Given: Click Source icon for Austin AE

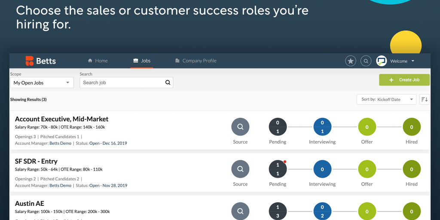Looking at the screenshot, I should [240, 211].
